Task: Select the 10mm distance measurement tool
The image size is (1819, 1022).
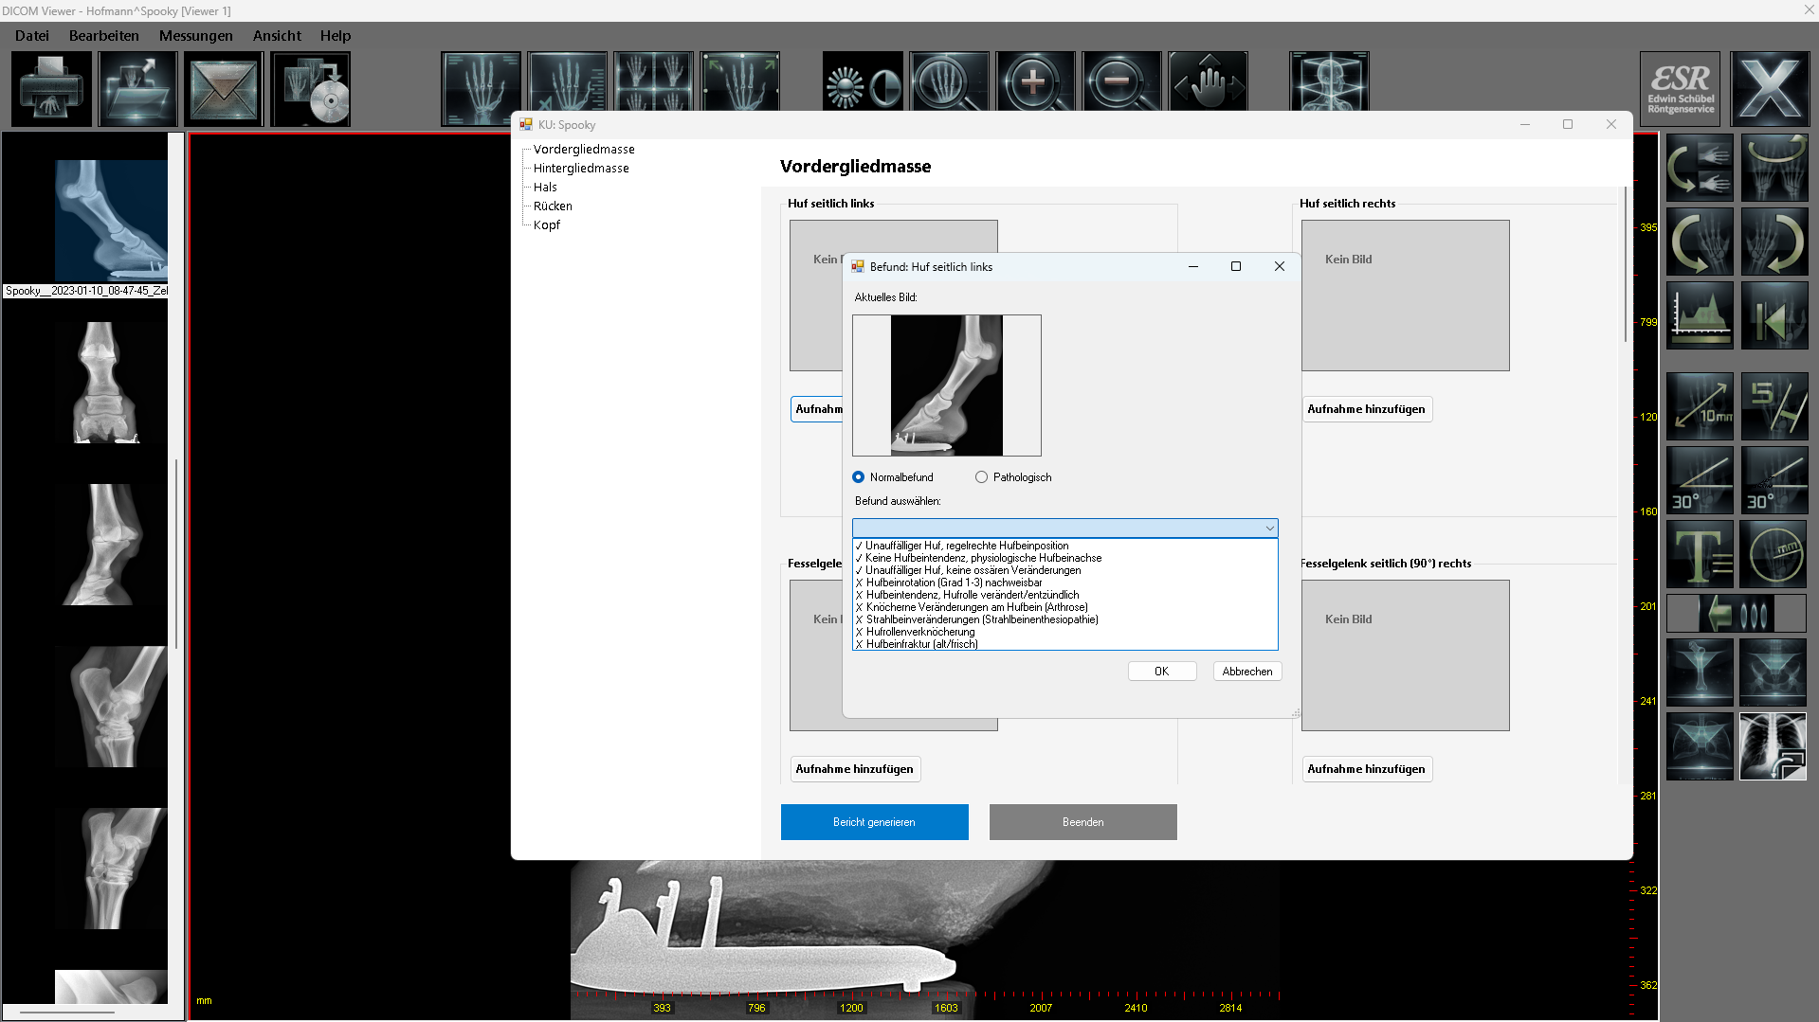Action: click(x=1700, y=406)
